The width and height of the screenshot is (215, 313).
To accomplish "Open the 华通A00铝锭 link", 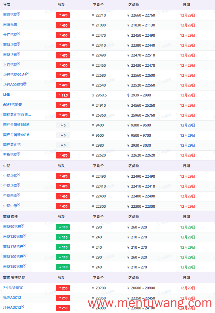I will pyautogui.click(x=14, y=85).
